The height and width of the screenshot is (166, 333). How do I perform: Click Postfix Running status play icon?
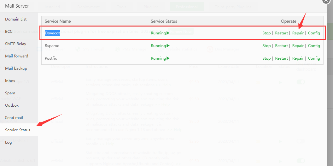point(168,58)
